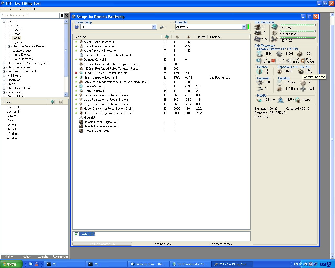Viewport: 335px width, 268px height.
Task: Sort modules by the capacitor column icon
Action: click(x=189, y=37)
